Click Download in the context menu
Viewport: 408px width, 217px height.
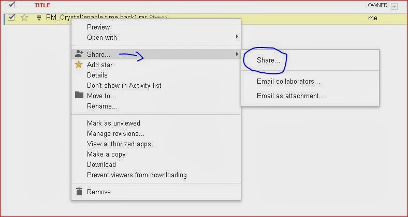pyautogui.click(x=101, y=165)
